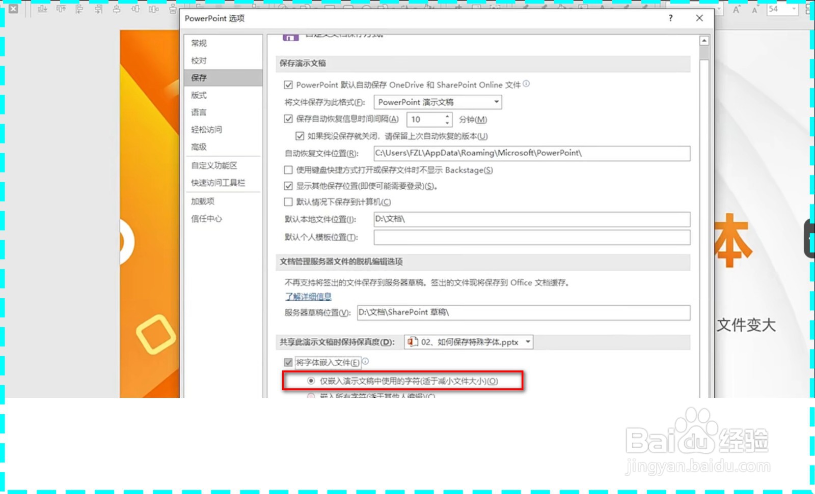Click the empty 默认个人模板位置 field

point(532,237)
